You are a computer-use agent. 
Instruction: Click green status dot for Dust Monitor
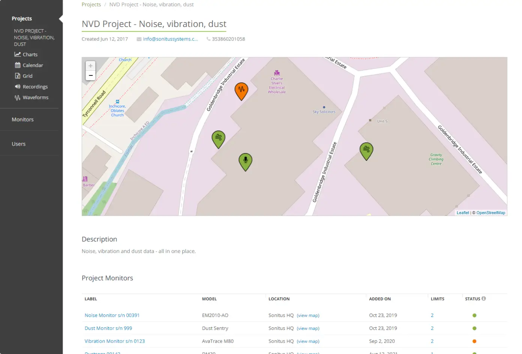474,328
